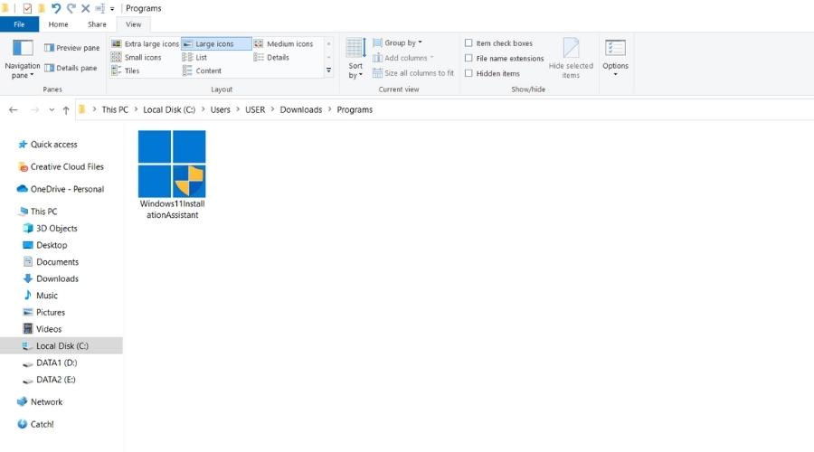Open Downloads folder in sidebar

(51, 278)
